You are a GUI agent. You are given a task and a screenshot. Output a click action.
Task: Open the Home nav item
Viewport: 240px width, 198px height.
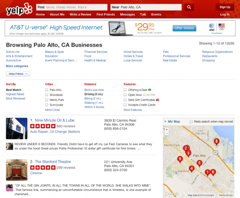pyautogui.click(x=40, y=14)
